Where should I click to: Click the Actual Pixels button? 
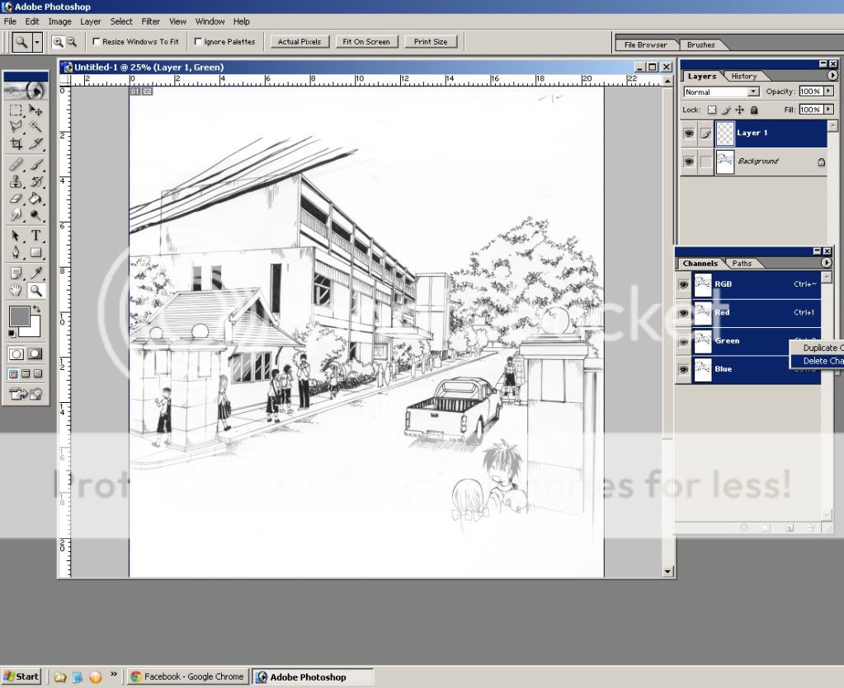299,42
